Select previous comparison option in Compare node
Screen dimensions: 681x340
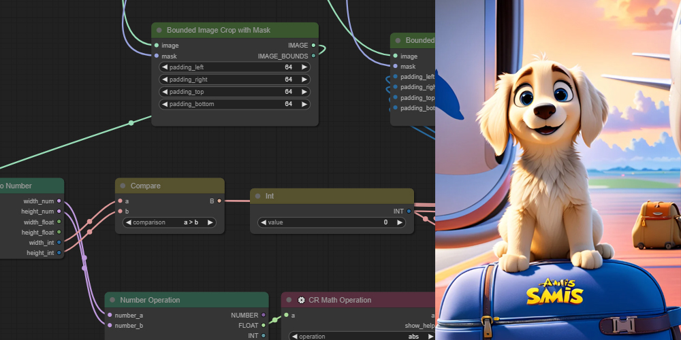click(128, 222)
